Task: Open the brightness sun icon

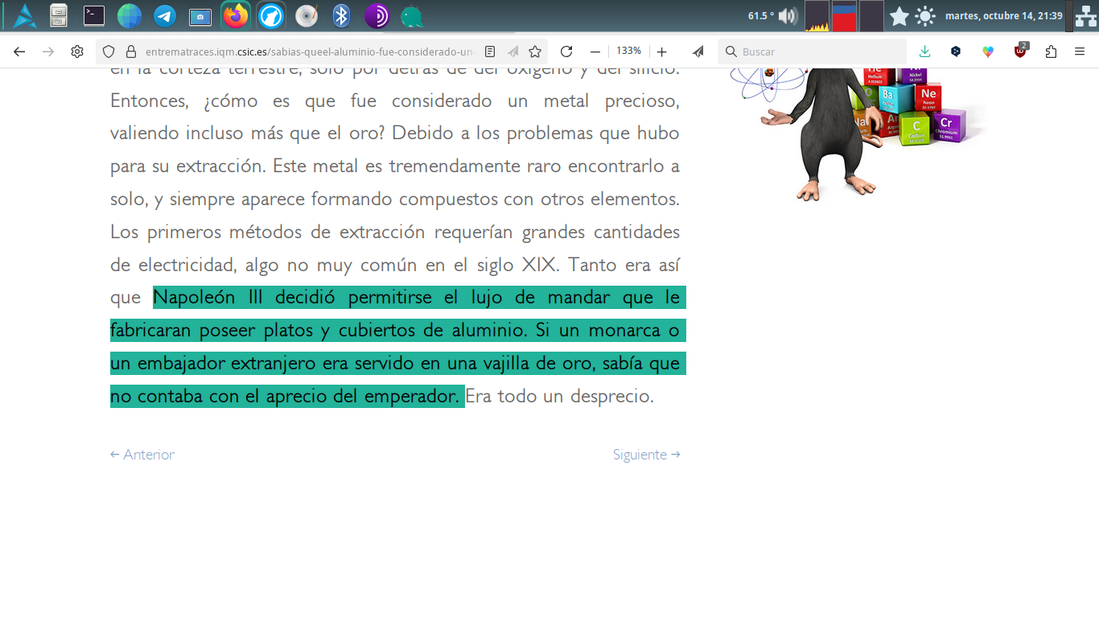Action: tap(925, 16)
